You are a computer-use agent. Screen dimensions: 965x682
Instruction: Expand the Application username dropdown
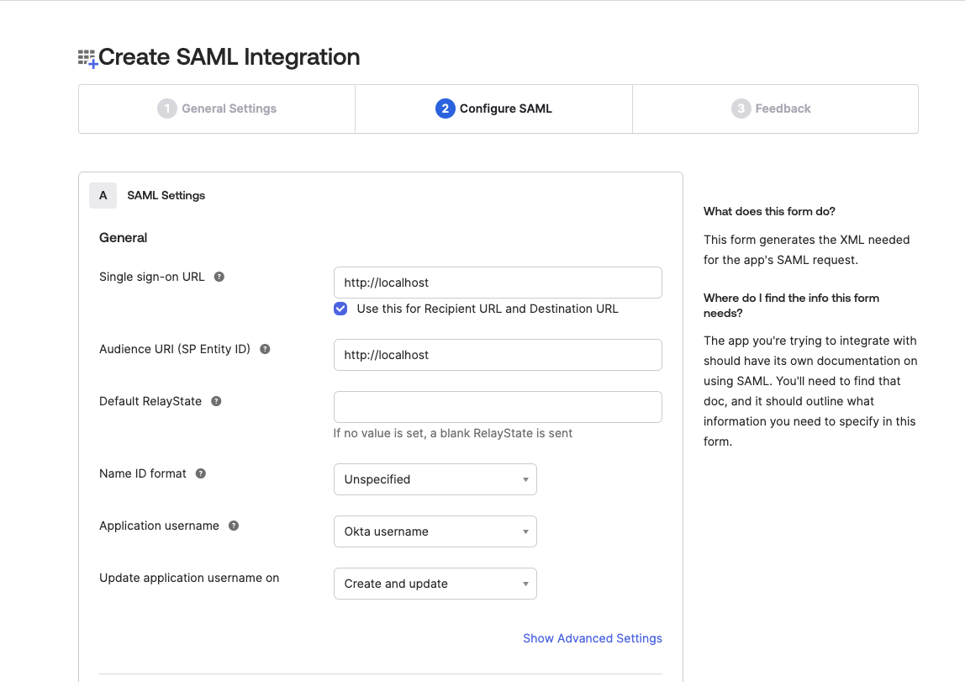click(435, 531)
